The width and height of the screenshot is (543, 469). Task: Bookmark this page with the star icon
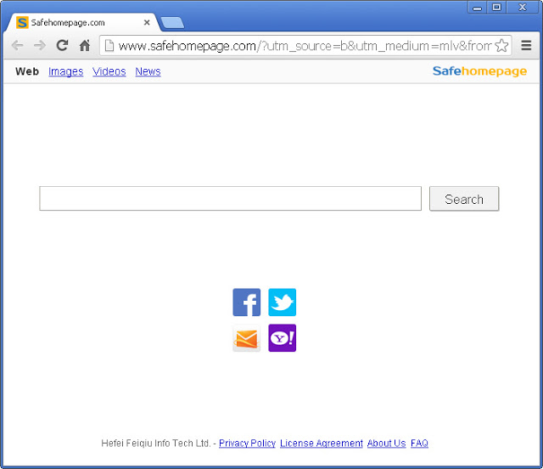coord(501,45)
